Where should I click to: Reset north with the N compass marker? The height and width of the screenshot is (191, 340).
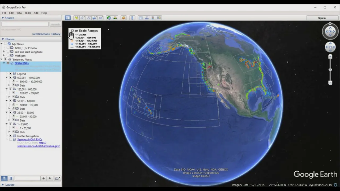pyautogui.click(x=330, y=24)
